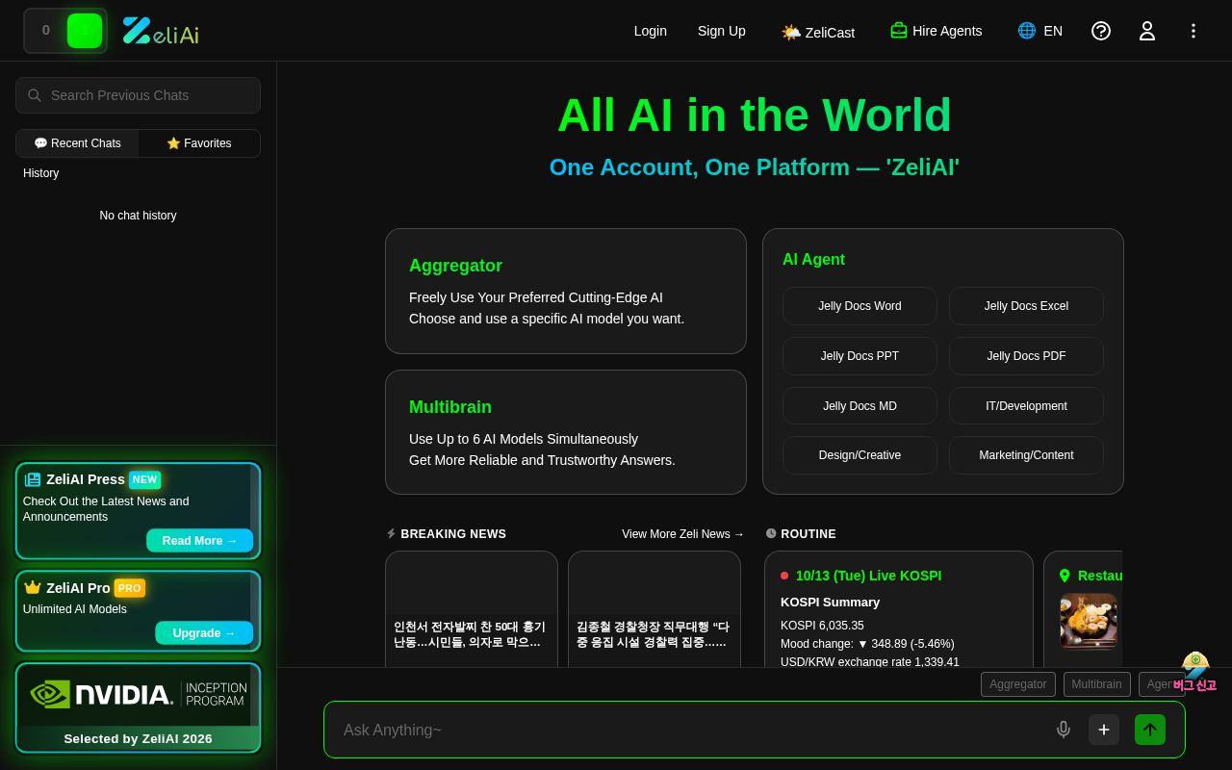Open the news card starting with 인천서

tap(472, 609)
